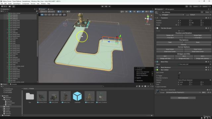Click the Pause button
This screenshot has width=212, height=119.
click(x=106, y=6)
